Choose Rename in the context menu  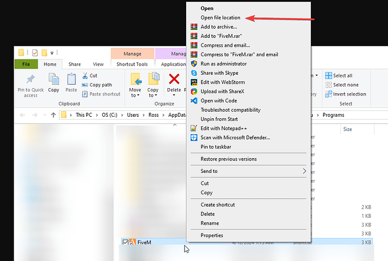[210, 223]
